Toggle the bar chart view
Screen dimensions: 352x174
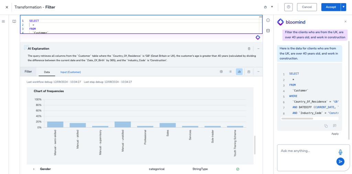click(239, 72)
